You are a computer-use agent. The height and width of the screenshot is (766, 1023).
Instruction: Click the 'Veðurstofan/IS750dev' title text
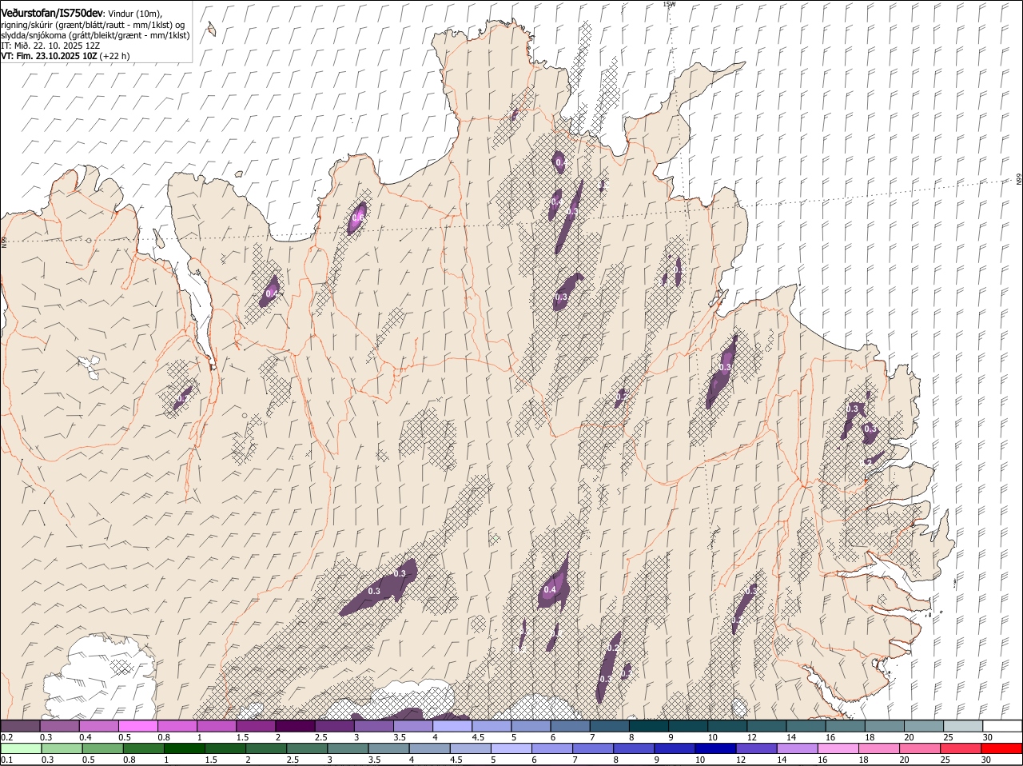coord(52,14)
